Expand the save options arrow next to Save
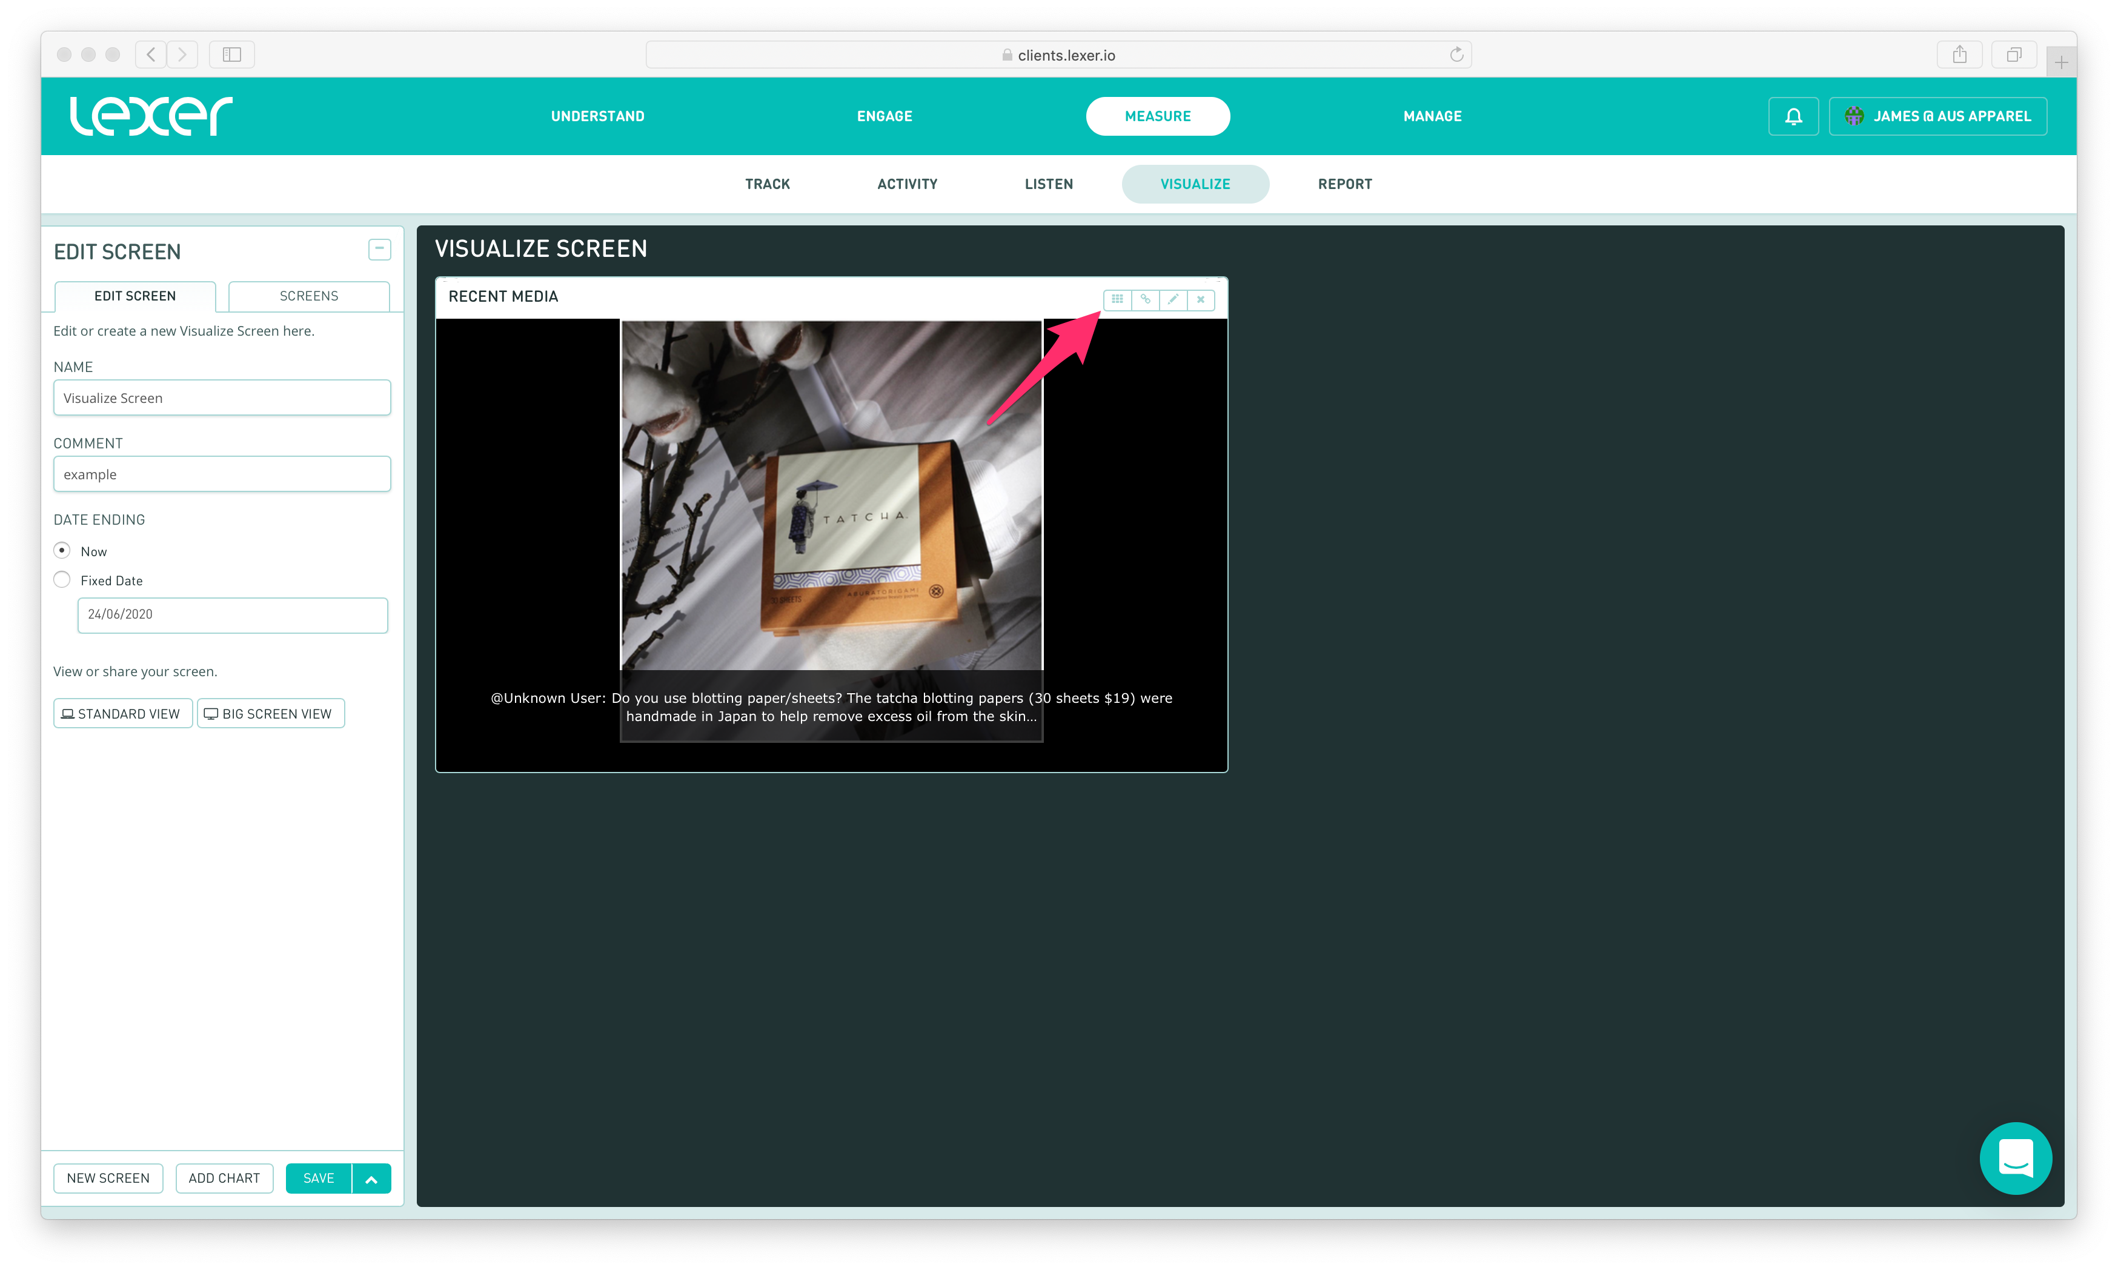This screenshot has height=1270, width=2118. click(371, 1179)
